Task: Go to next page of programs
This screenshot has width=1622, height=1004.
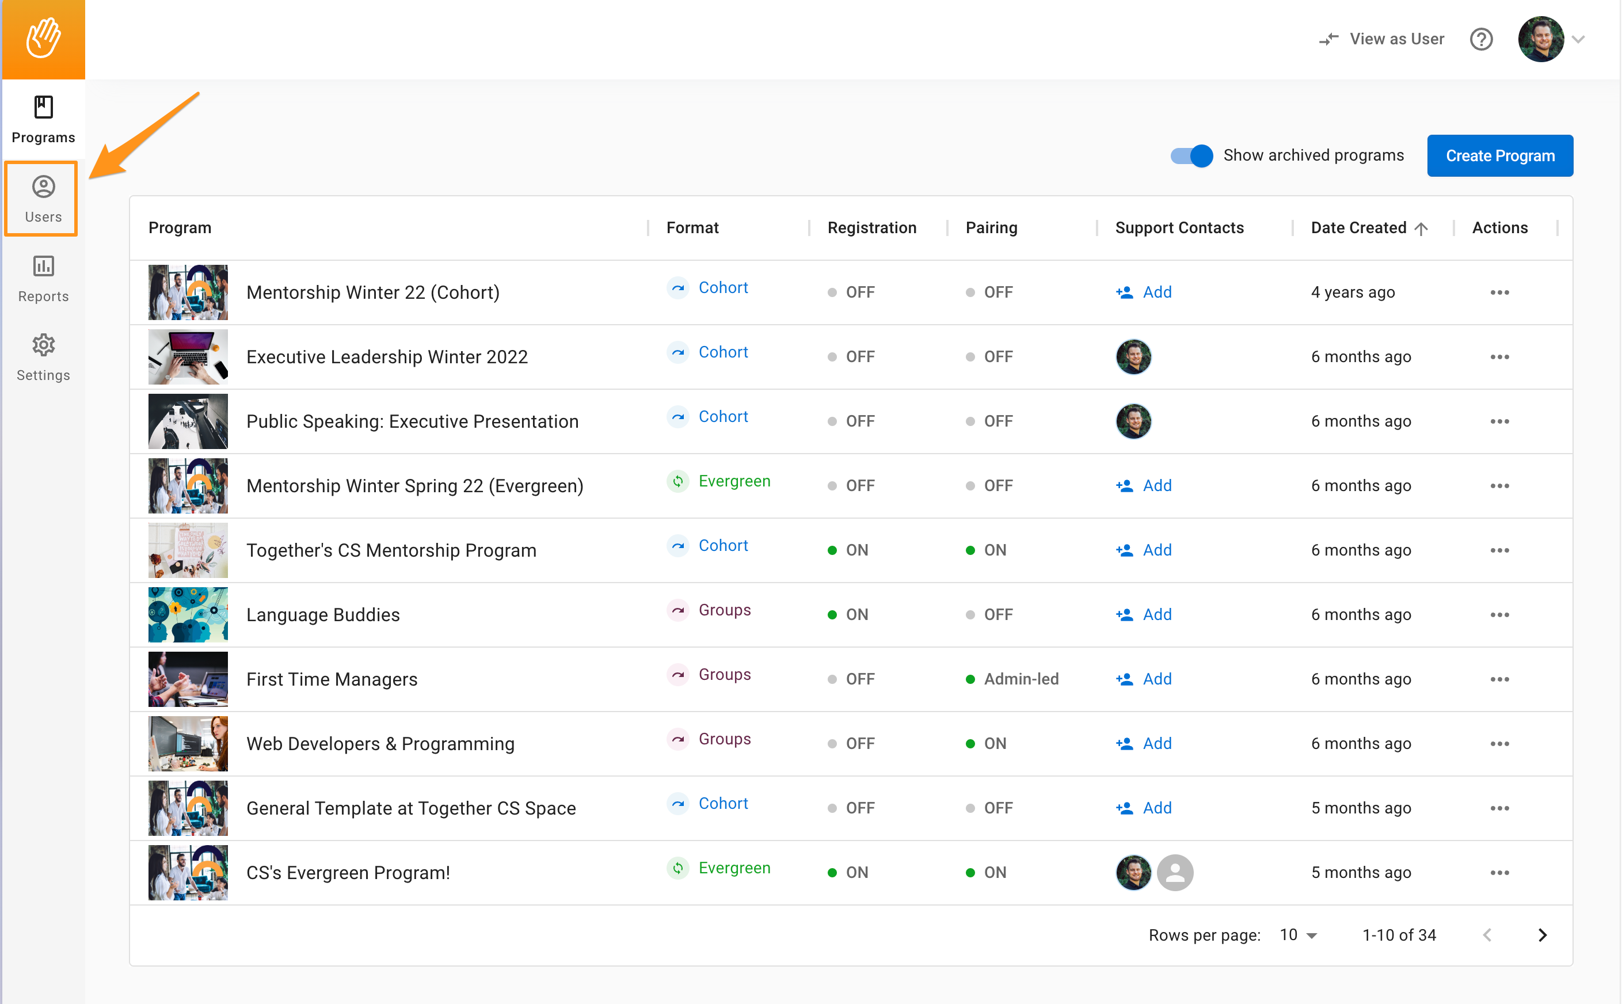Action: point(1543,934)
